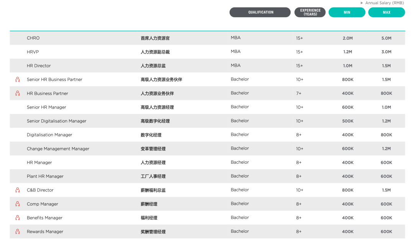The height and width of the screenshot is (245, 414).
Task: Click Bachelor in HR Business Partner row
Action: 240,93
